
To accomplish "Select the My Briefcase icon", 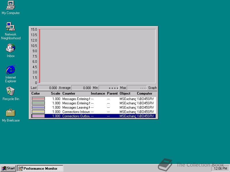I will click(11, 116).
